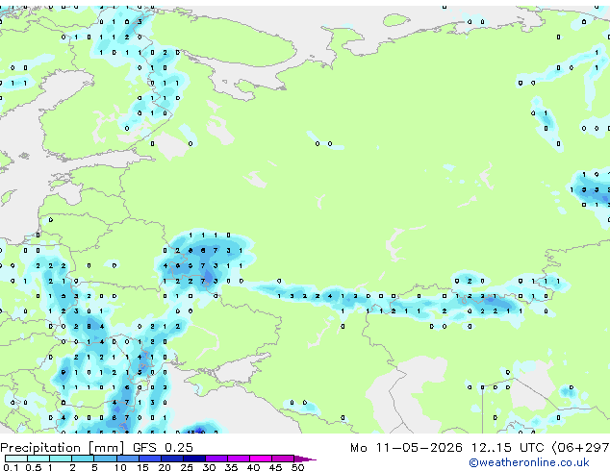
Task: Select the 1–2 mm legend color swatch
Action: tap(61, 459)
